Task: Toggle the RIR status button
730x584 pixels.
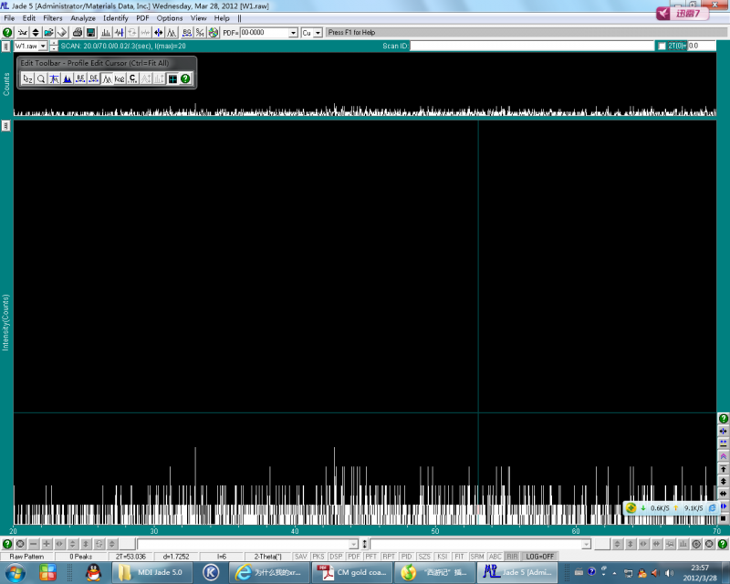Action: click(x=512, y=557)
